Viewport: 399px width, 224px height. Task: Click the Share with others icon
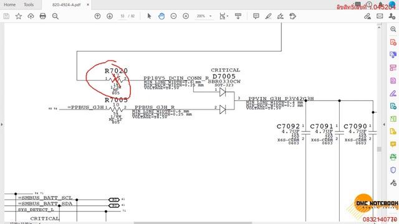pyautogui.click(x=392, y=16)
